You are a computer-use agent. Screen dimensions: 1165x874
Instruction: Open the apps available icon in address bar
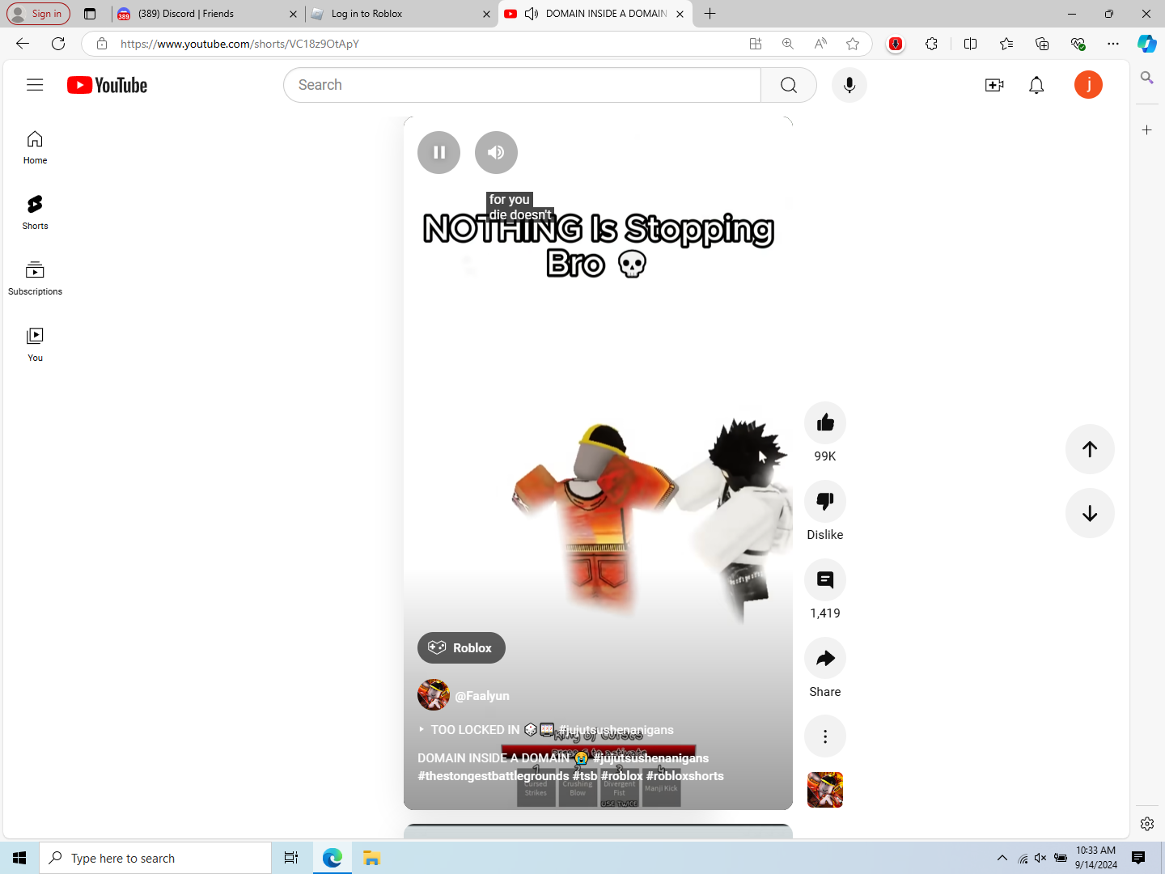pyautogui.click(x=756, y=44)
